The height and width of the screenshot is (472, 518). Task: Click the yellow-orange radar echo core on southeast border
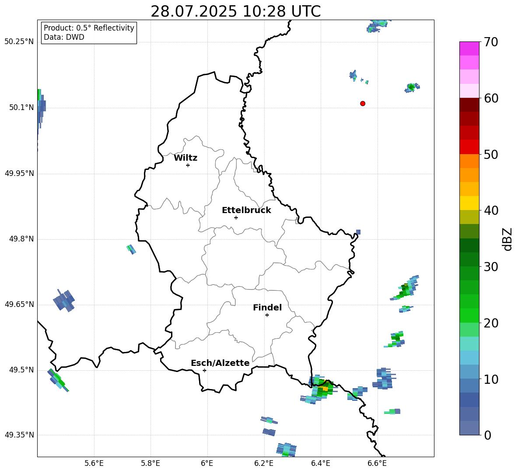(325, 389)
